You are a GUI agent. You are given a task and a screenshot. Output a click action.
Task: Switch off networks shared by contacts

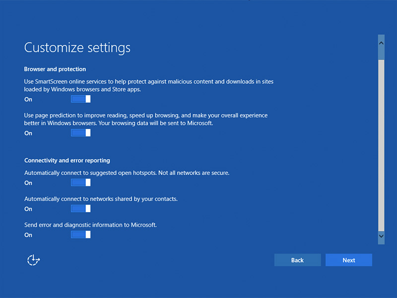click(80, 209)
